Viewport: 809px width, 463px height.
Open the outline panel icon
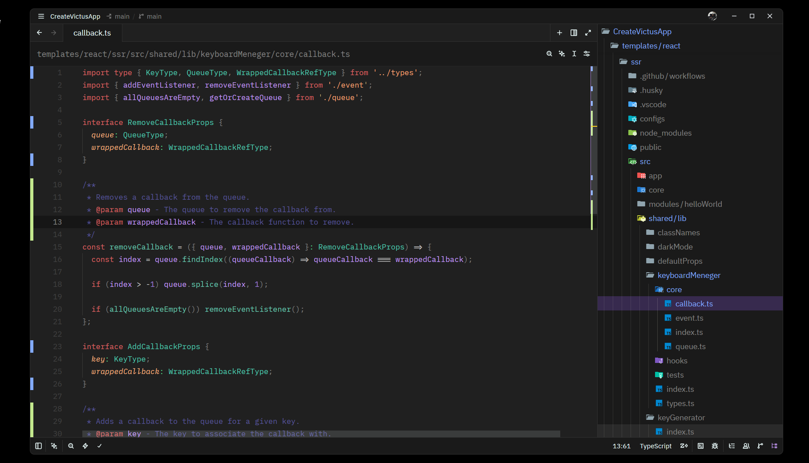click(732, 446)
